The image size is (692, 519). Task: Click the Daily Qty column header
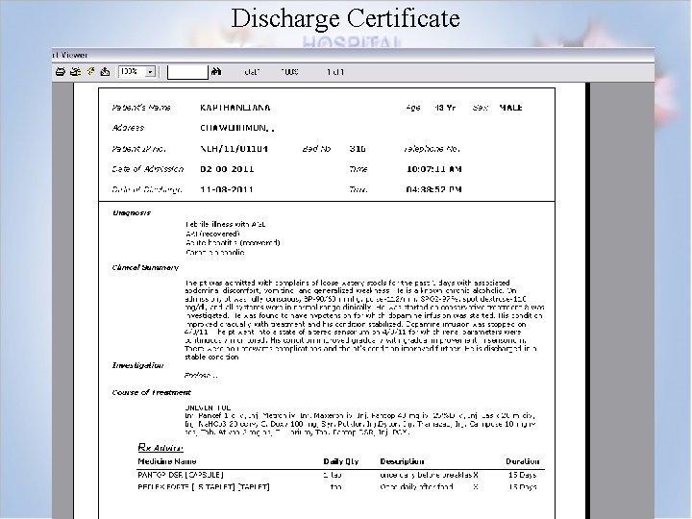click(340, 461)
